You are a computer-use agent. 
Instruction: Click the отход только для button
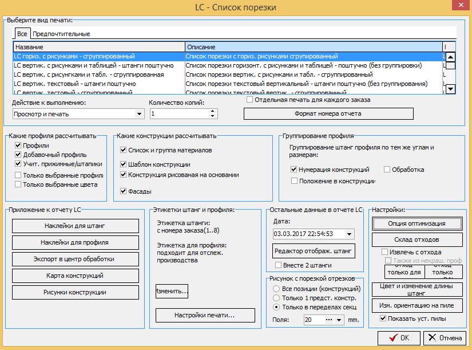(x=404, y=272)
